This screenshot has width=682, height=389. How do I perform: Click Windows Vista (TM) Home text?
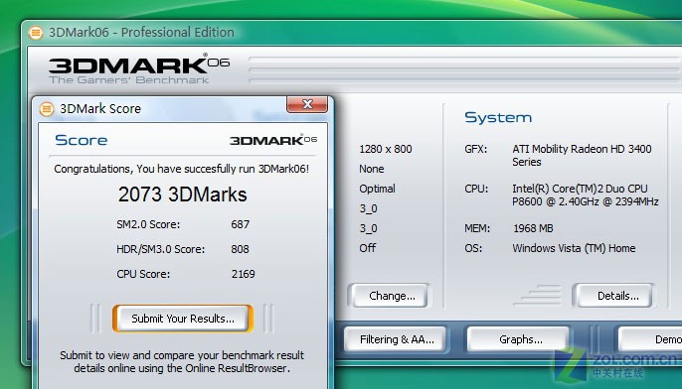[x=574, y=248]
